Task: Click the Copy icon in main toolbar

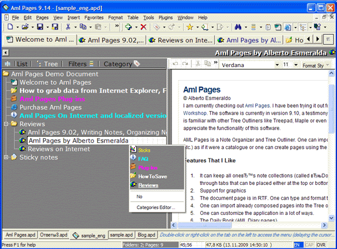Action: click(x=83, y=27)
